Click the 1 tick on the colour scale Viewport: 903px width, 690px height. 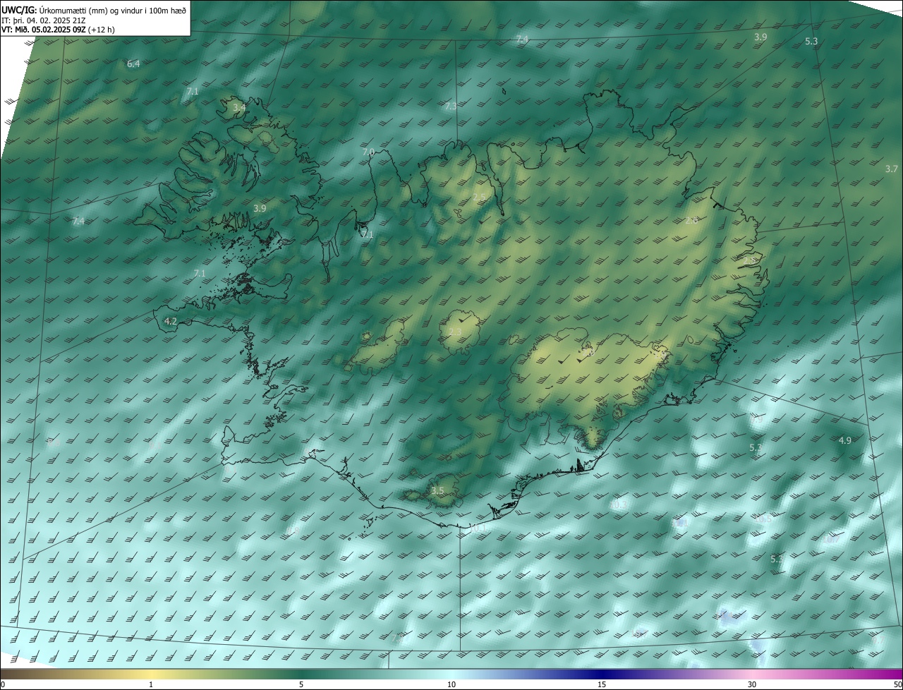151,684
